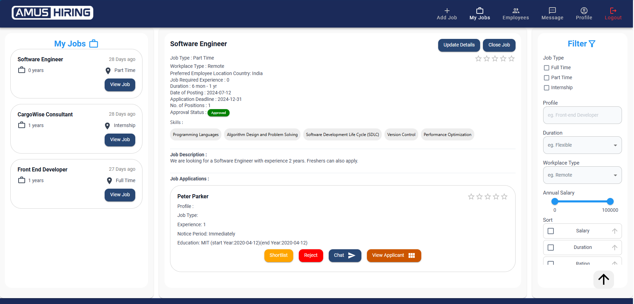Rate the job two stars
Viewport: 634px width, 304px height.
487,59
